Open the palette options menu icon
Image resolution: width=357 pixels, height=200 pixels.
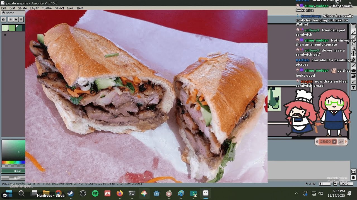tap(21, 19)
